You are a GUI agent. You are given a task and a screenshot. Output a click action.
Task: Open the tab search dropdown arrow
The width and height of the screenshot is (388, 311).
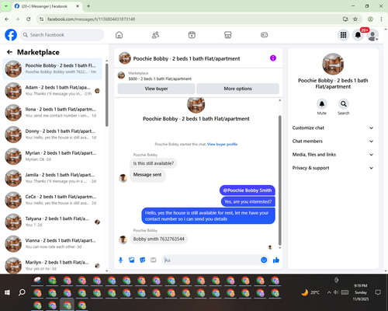click(x=5, y=6)
